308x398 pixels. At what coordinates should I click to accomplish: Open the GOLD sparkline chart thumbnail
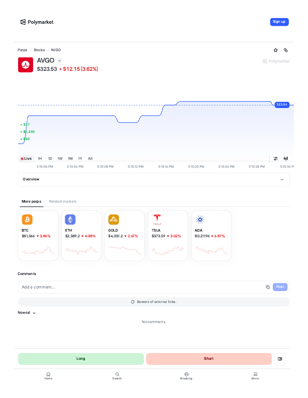tap(125, 251)
